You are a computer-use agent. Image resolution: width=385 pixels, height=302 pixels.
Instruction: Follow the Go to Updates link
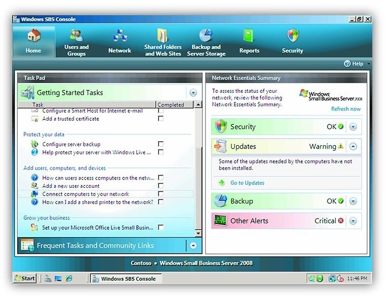tap(247, 183)
